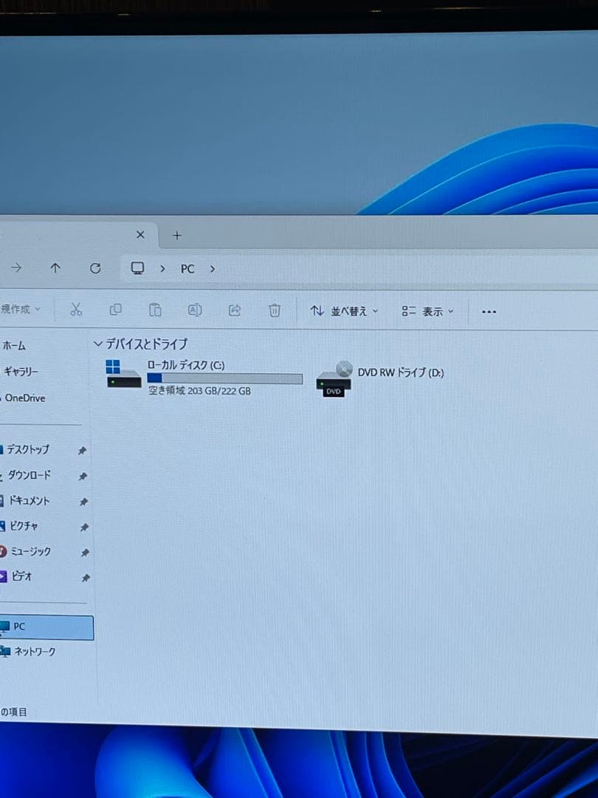Open a new tab with the plus button
598x798 pixels.
(176, 235)
